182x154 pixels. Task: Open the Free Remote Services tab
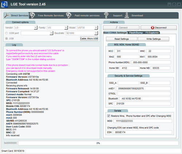coord(47,15)
